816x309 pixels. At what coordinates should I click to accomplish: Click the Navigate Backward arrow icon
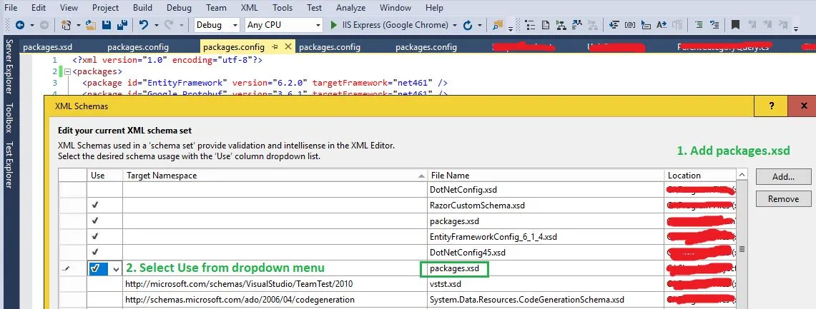[20, 25]
